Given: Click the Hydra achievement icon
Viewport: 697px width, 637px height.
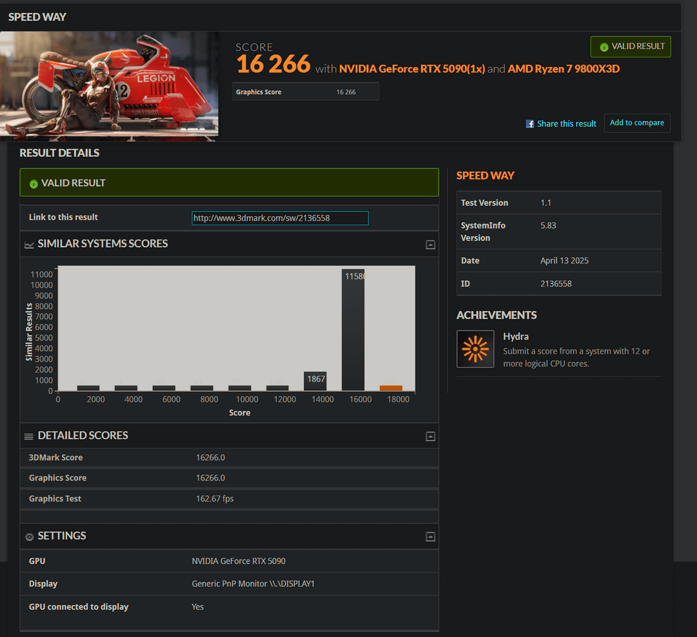Looking at the screenshot, I should point(475,349).
